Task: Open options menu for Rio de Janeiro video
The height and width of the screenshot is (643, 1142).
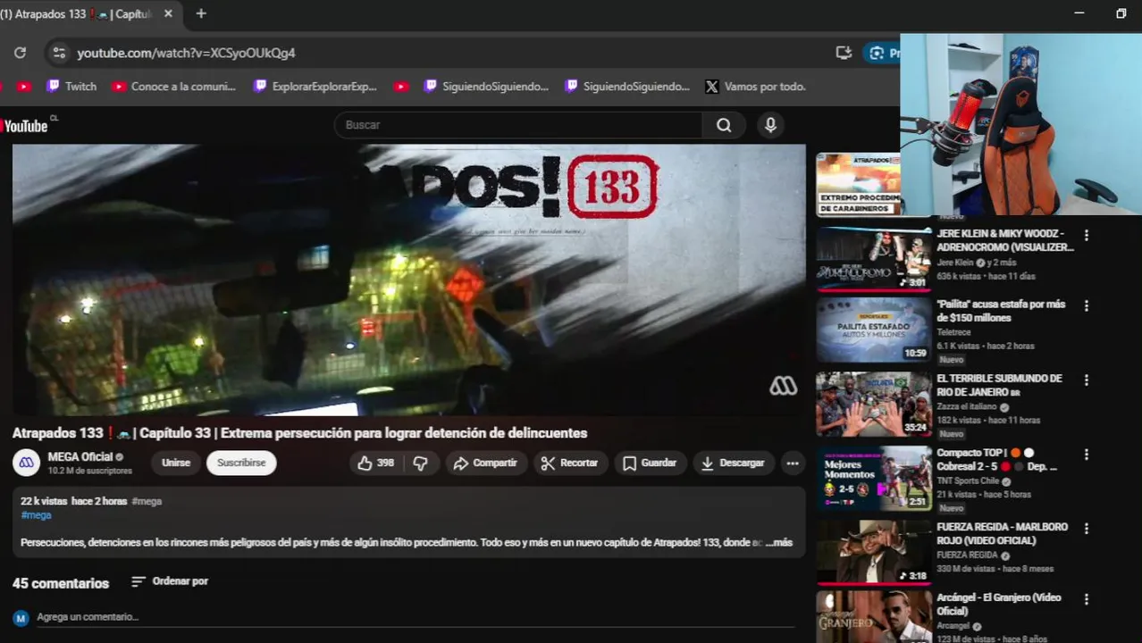Action: coord(1087,380)
